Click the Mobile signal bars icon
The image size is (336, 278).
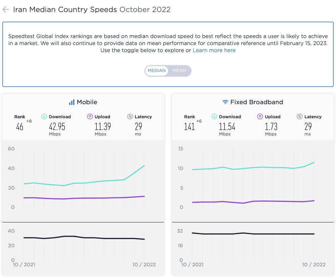pyautogui.click(x=72, y=102)
